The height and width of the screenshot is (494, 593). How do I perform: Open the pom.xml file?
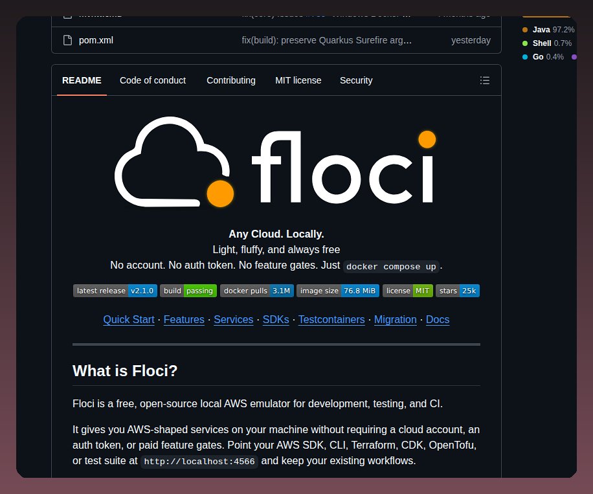[96, 40]
